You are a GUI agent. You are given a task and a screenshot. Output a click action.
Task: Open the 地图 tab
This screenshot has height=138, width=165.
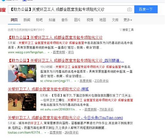pos(103,20)
